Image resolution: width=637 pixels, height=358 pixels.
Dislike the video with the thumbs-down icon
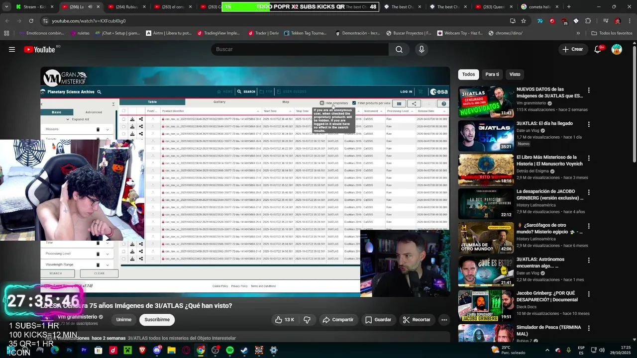tap(307, 320)
